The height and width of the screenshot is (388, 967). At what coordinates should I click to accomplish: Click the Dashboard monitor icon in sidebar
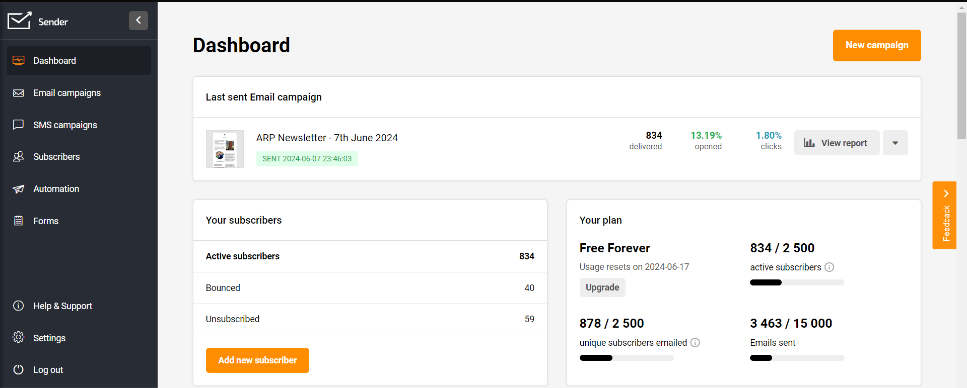click(x=19, y=61)
